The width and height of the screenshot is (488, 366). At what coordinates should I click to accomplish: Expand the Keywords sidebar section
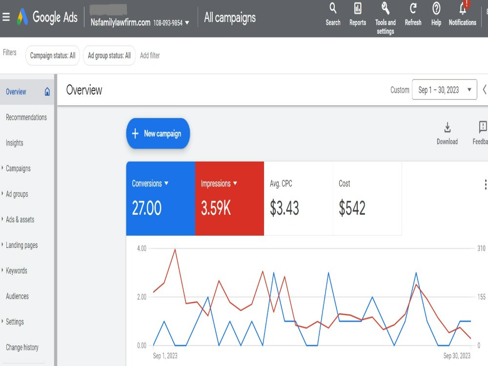pos(2,270)
